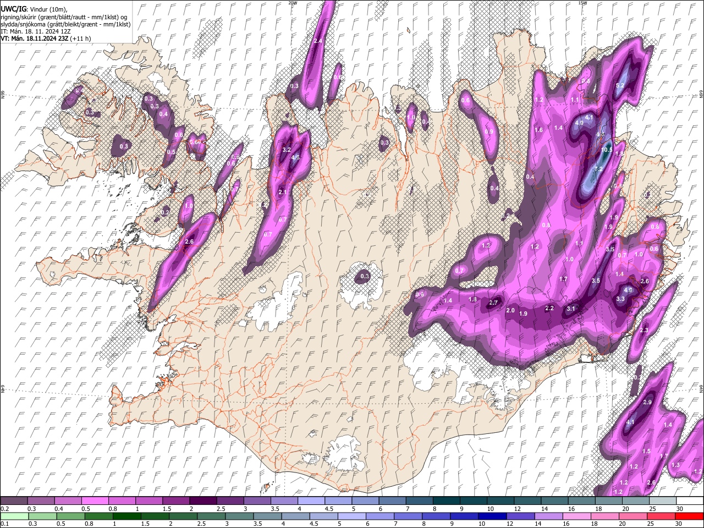Click the 7.2 precipitation value on the map
The width and height of the screenshot is (704, 528).
pyautogui.click(x=599, y=169)
